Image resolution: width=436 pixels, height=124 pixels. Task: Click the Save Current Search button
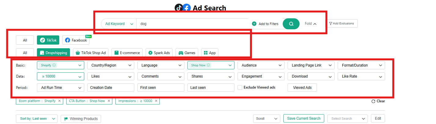coord(303,119)
